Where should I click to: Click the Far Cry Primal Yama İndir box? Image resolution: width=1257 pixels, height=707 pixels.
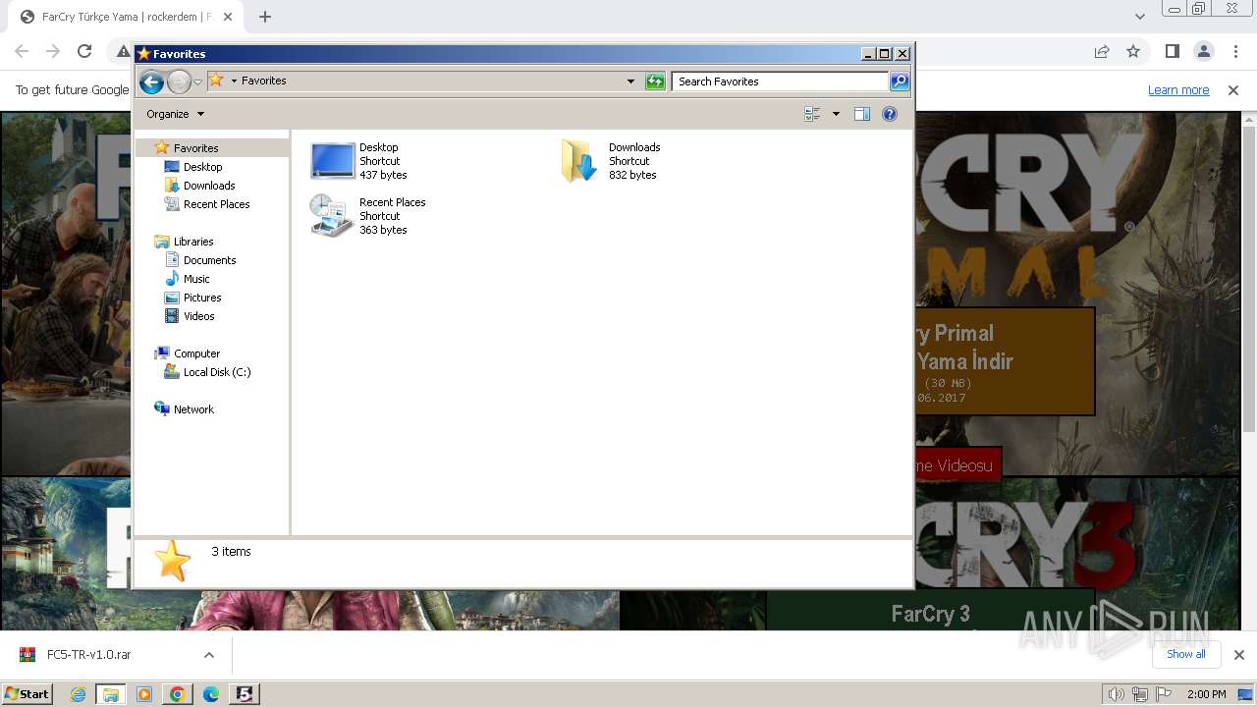pos(1004,361)
